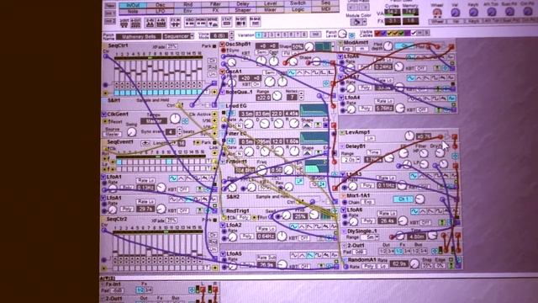Screen dimensions: 538x303
Task: Click the Loud EG envelope shape icon
Action: [x=306, y=125]
